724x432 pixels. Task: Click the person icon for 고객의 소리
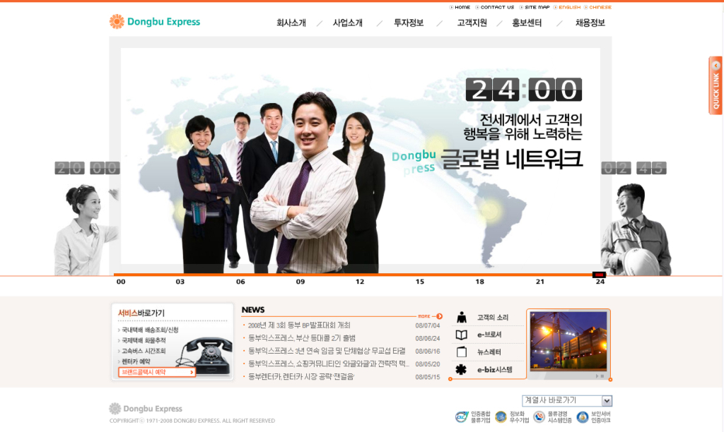click(461, 317)
